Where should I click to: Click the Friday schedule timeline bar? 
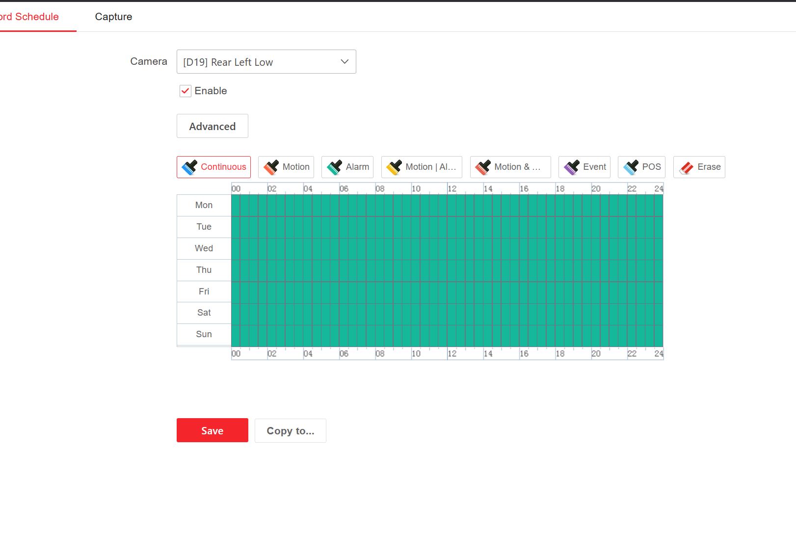[x=447, y=292]
